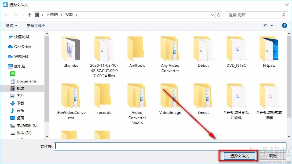Go up one folder level
The height and width of the screenshot is (164, 292).
pyautogui.click(x=29, y=15)
